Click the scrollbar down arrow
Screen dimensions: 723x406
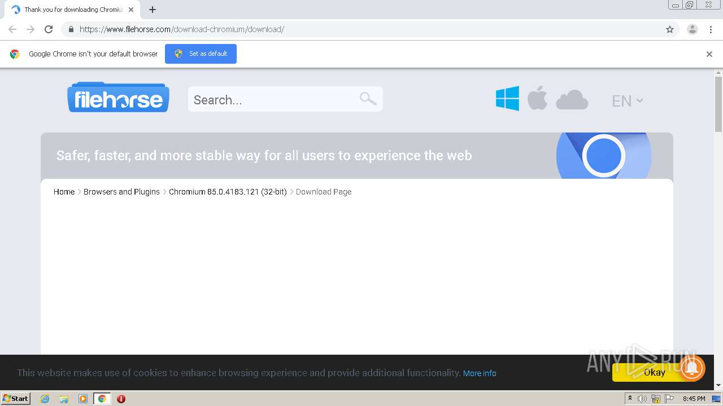click(718, 385)
